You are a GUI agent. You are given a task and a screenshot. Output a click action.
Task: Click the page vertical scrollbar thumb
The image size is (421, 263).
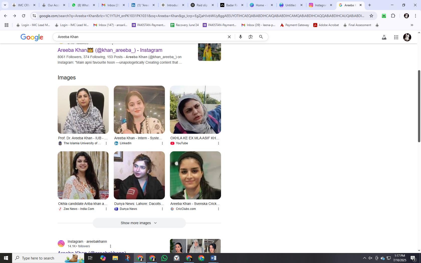coord(419,106)
